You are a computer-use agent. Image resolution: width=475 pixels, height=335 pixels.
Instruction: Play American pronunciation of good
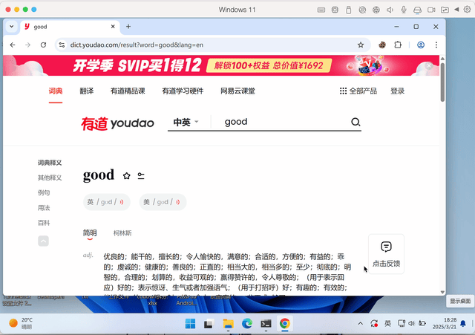(x=177, y=202)
